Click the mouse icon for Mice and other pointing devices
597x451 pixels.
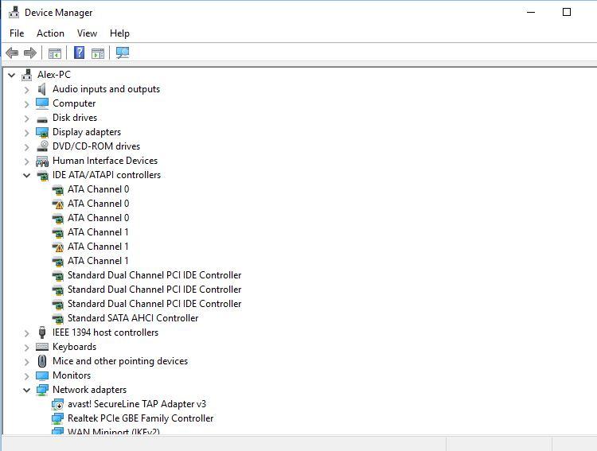point(42,361)
